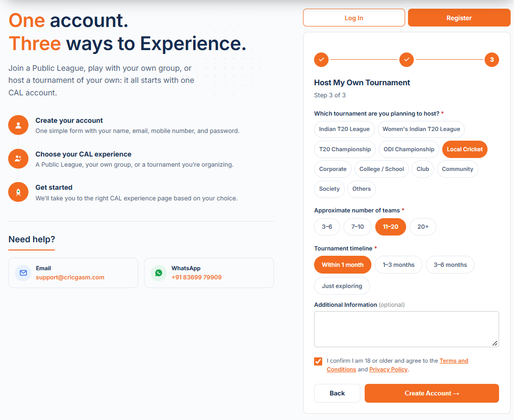Go back with the Back button
Viewport: 514px width, 420px height.
(337, 394)
